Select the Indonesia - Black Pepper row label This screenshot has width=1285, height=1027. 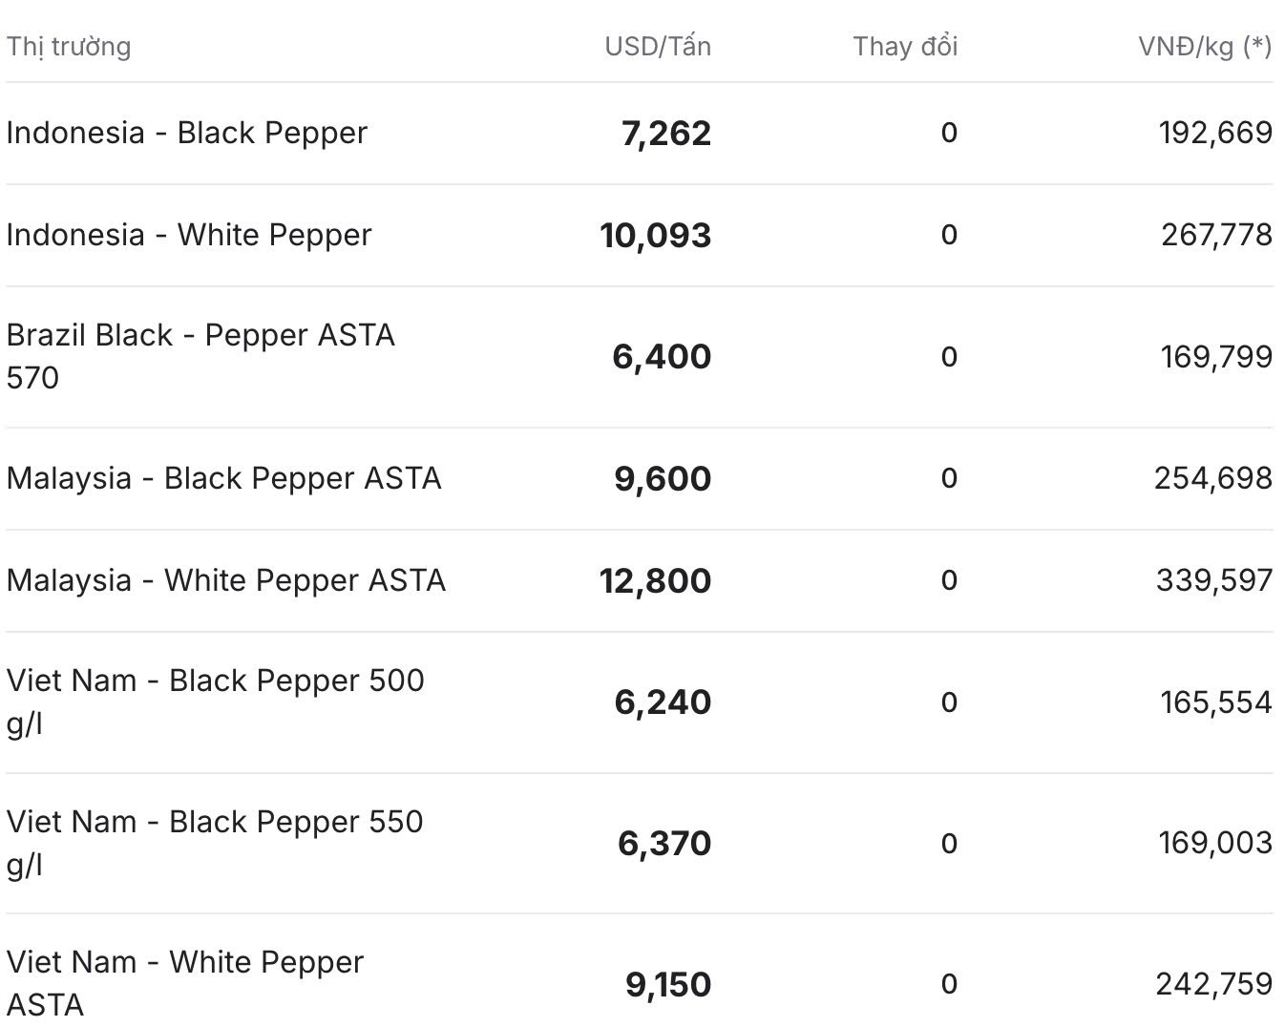pyautogui.click(x=187, y=133)
